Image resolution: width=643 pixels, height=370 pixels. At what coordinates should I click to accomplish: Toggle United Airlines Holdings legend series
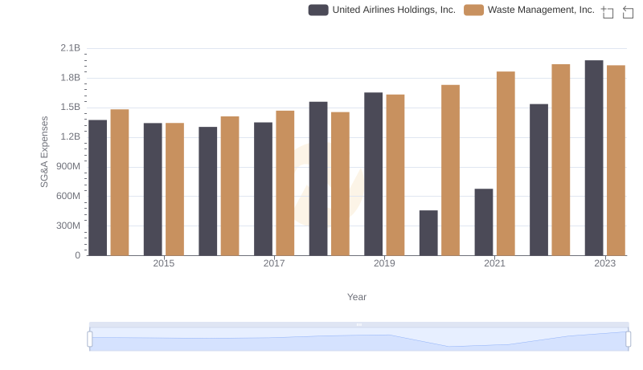click(x=382, y=10)
